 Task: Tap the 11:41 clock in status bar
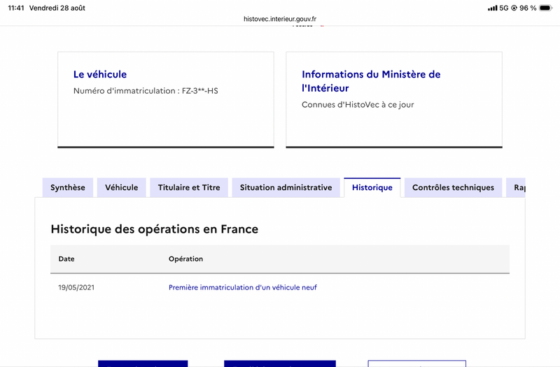click(x=16, y=8)
